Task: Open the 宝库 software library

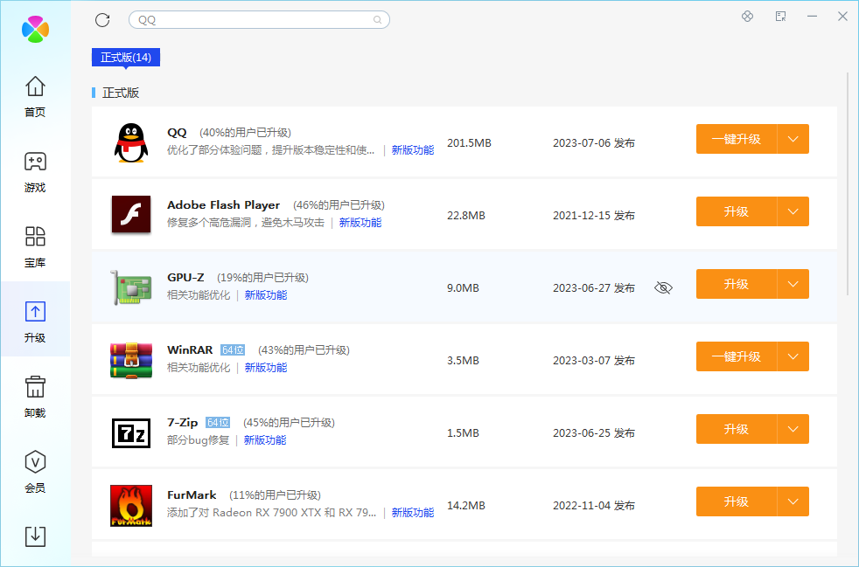Action: coord(35,247)
